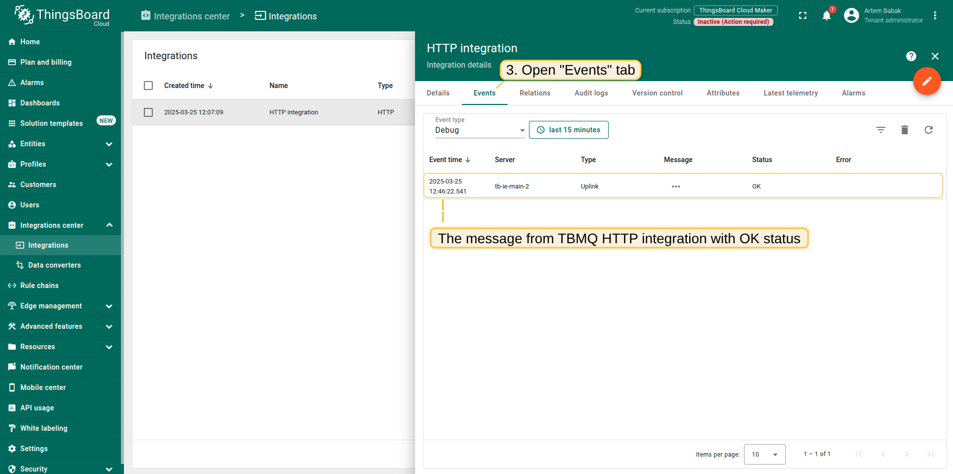
Task: Open the help question mark icon
Action: (911, 56)
